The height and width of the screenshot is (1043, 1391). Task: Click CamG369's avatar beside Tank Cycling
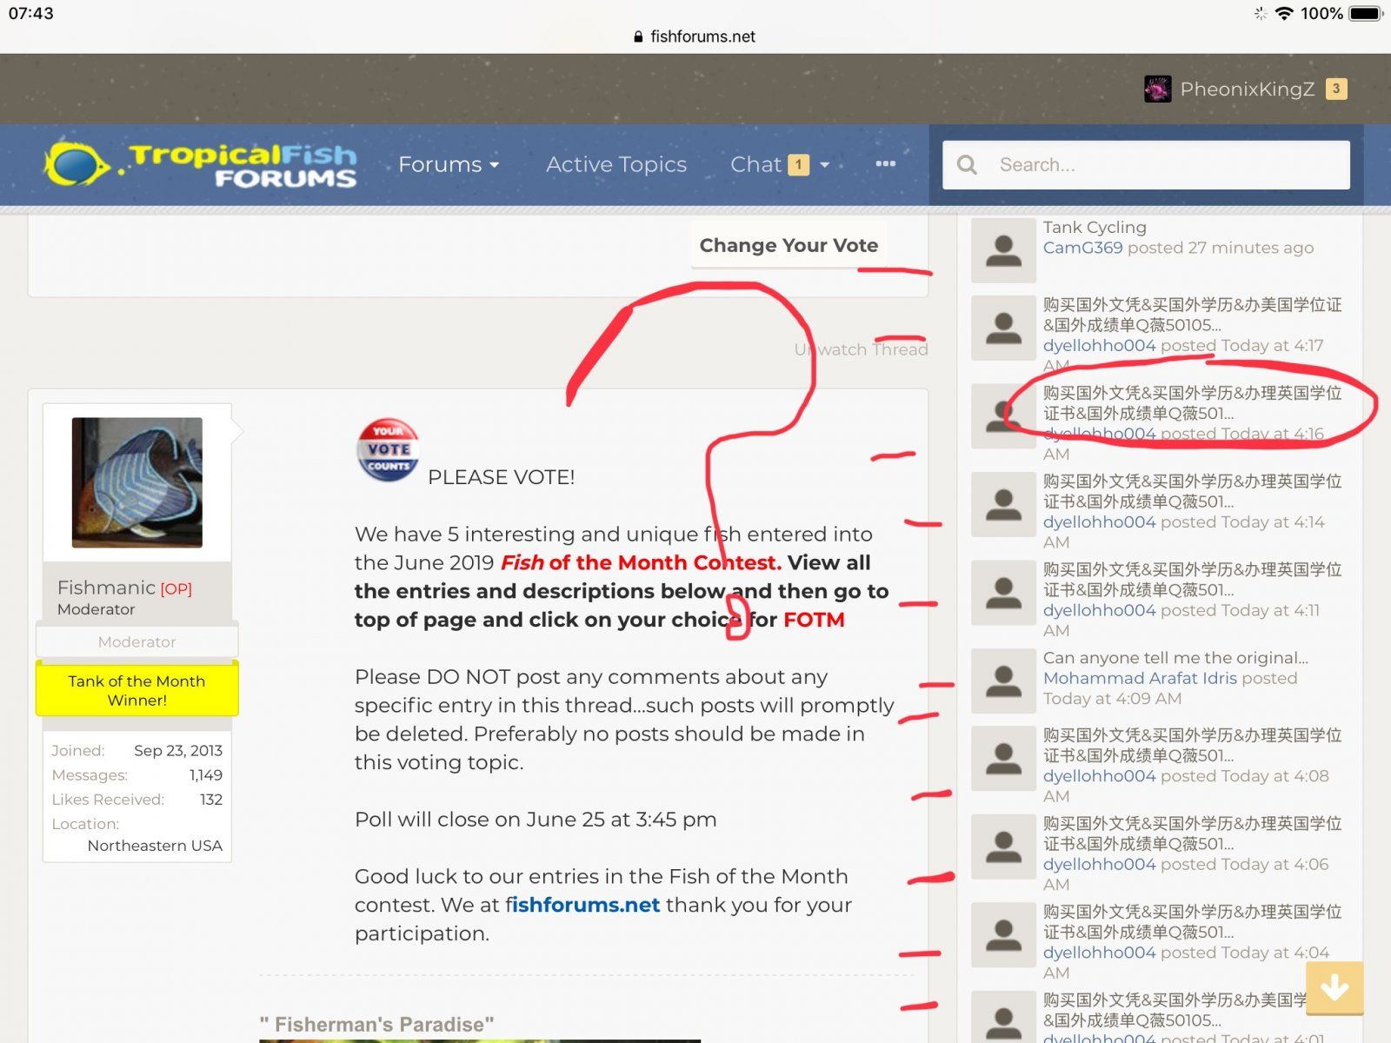[1003, 250]
